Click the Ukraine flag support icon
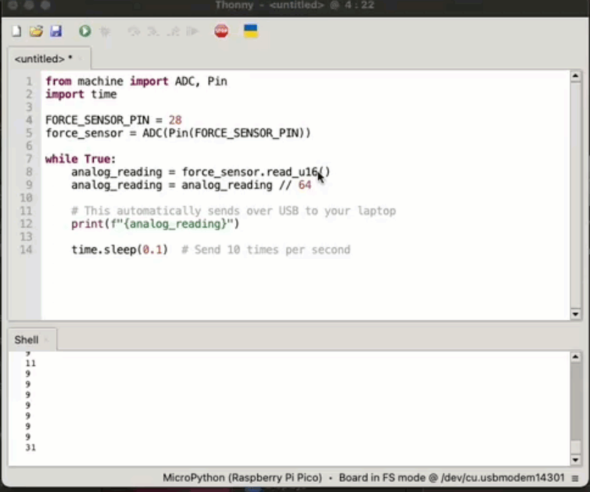 click(x=251, y=31)
